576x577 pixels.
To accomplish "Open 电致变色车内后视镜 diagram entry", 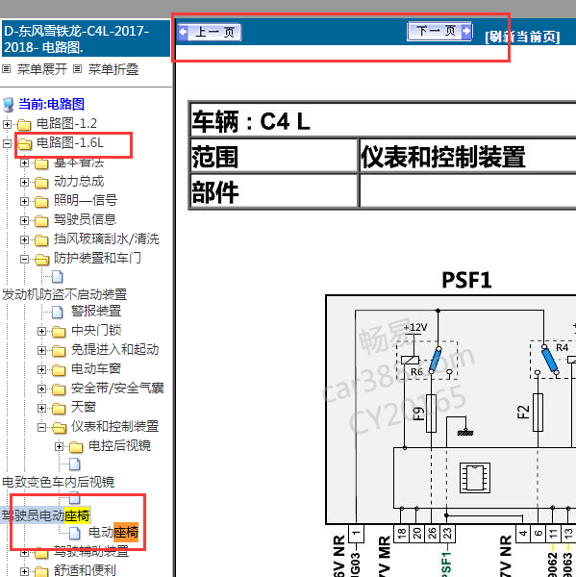I will (58, 482).
